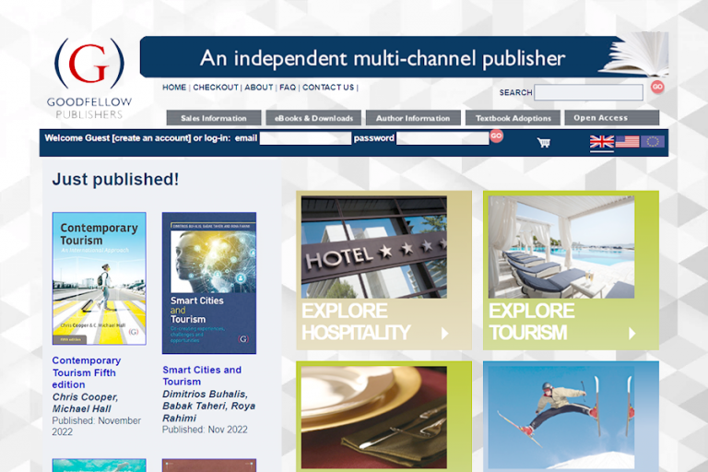
Task: Select the US flag icon
Action: click(627, 142)
